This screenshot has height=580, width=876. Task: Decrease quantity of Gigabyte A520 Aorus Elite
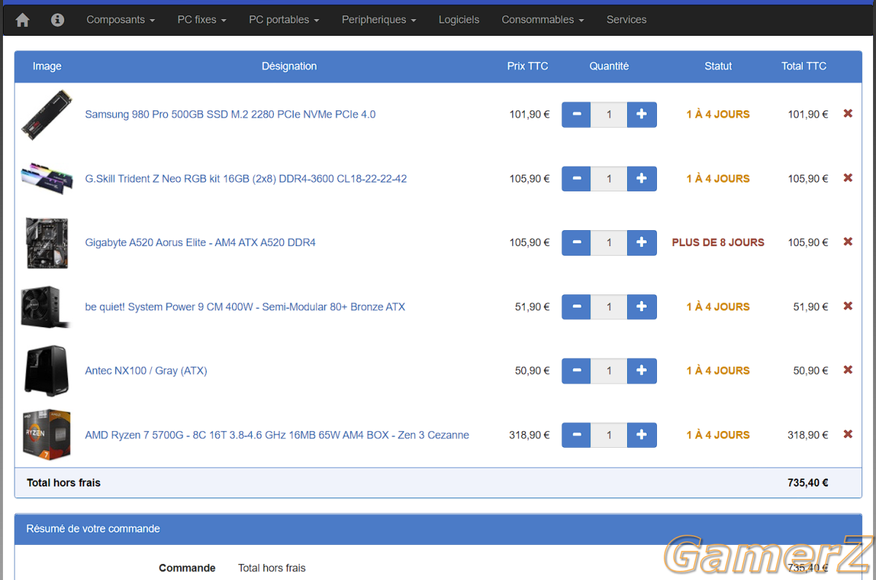tap(577, 243)
